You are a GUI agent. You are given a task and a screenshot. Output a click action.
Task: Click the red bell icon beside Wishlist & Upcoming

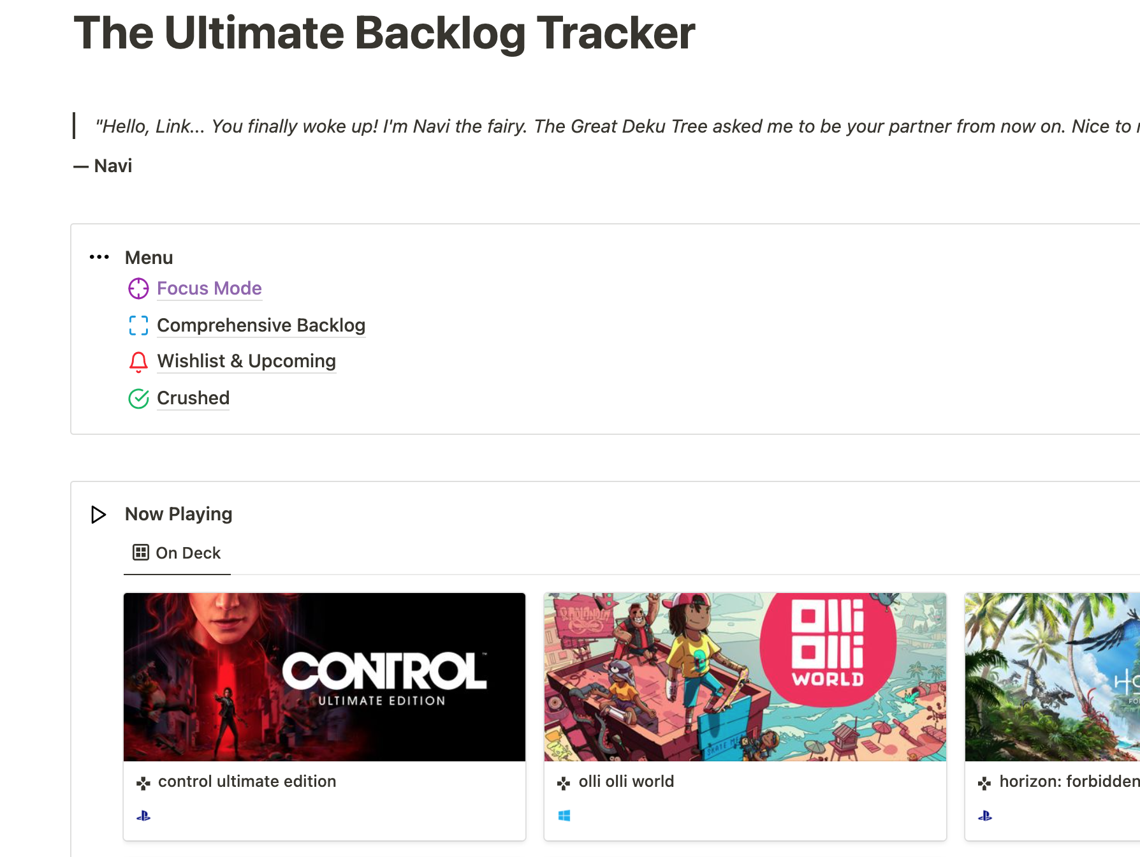[138, 362]
